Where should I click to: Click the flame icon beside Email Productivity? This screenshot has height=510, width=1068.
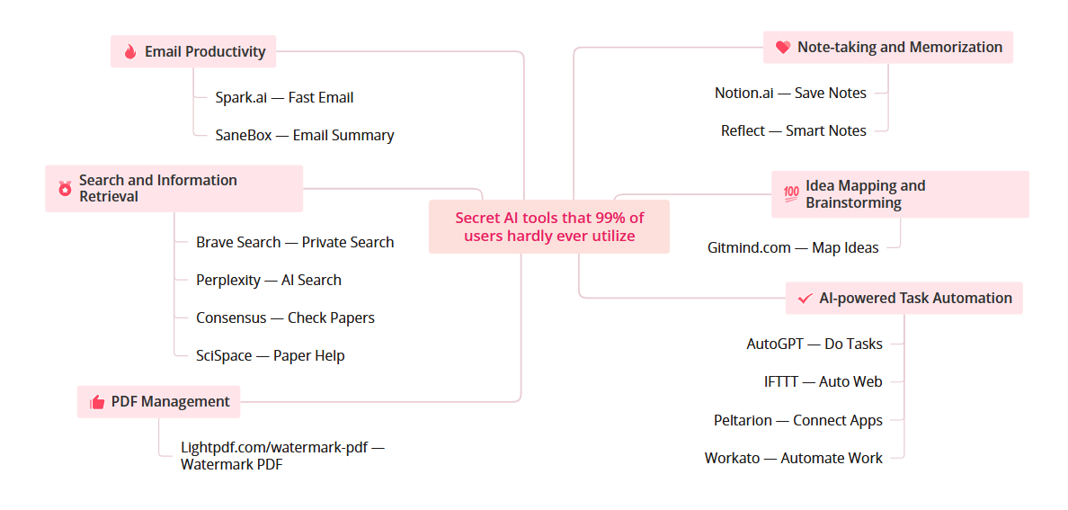(x=130, y=52)
